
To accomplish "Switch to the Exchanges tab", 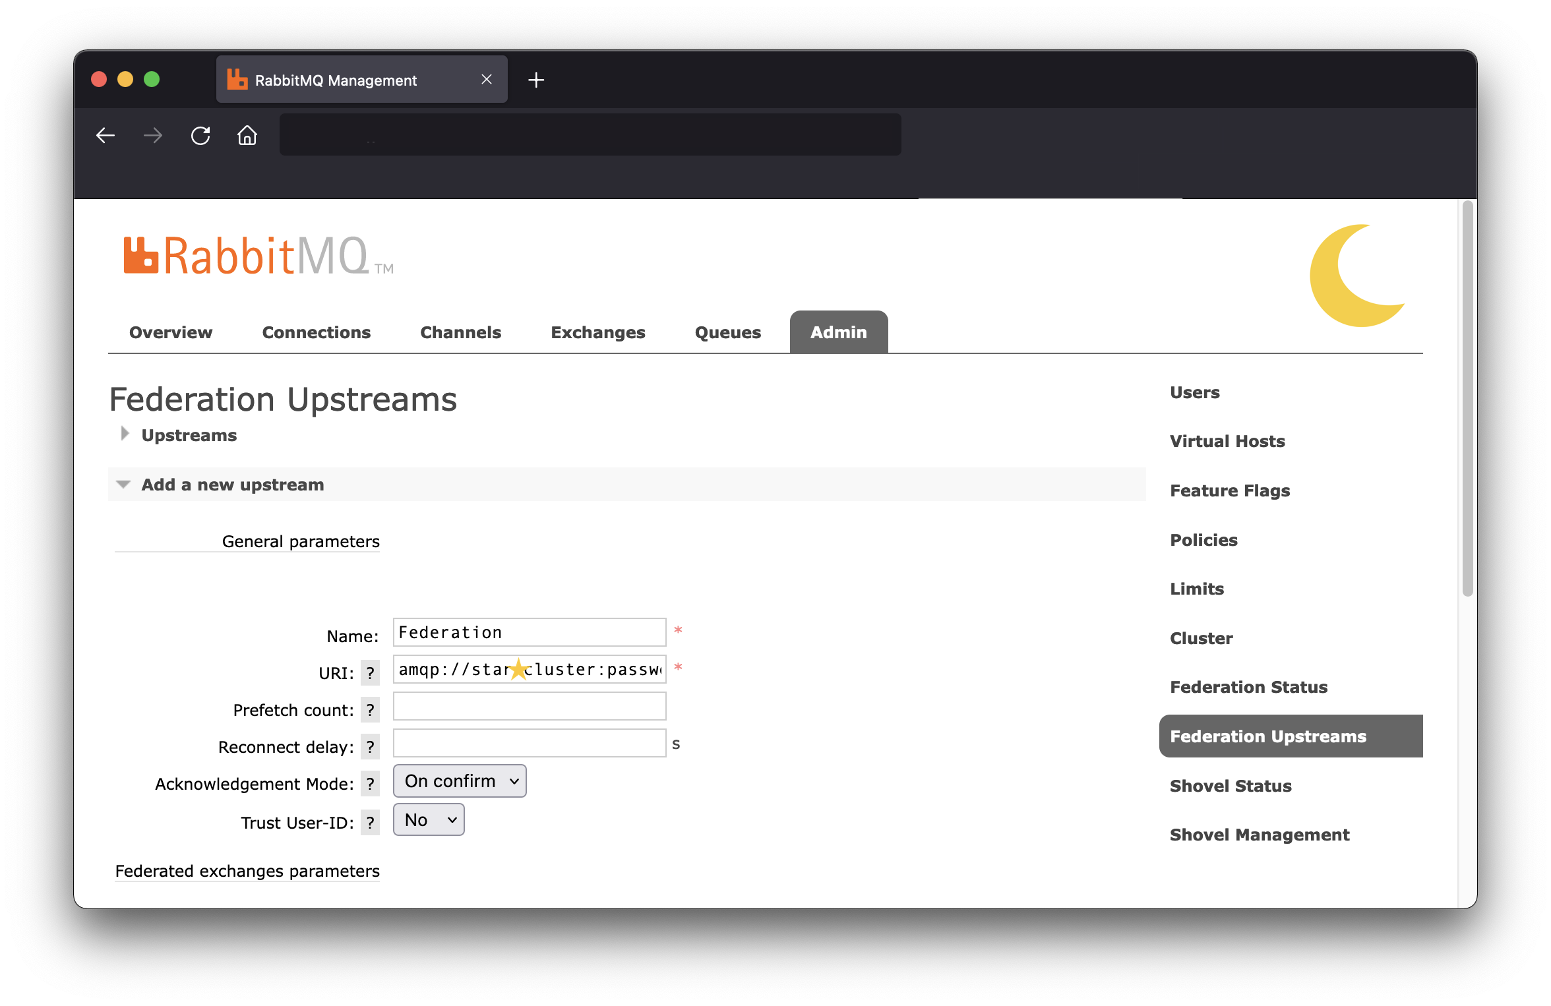I will pyautogui.click(x=598, y=332).
